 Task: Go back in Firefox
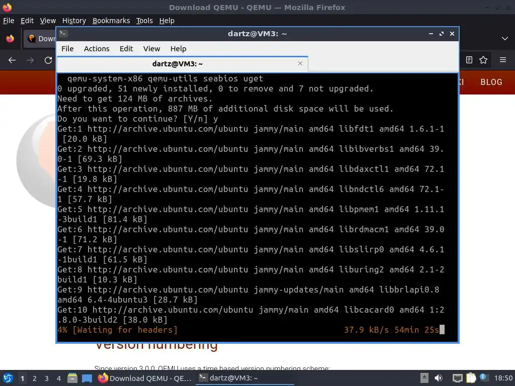click(x=12, y=60)
